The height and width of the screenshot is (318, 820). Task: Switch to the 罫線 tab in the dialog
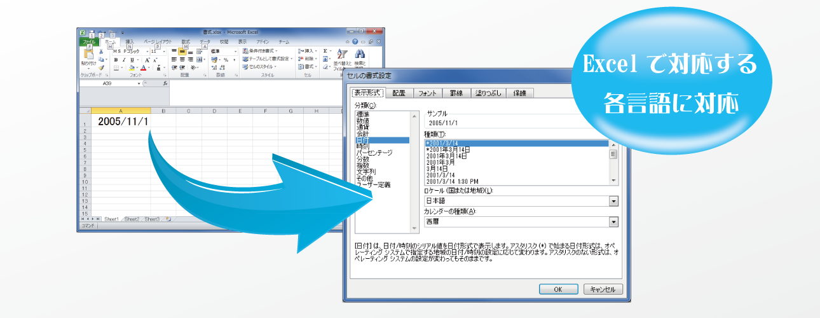click(456, 93)
